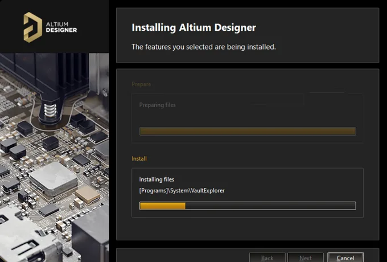
Task: Click the Preparing files progress bar
Action: click(248, 131)
